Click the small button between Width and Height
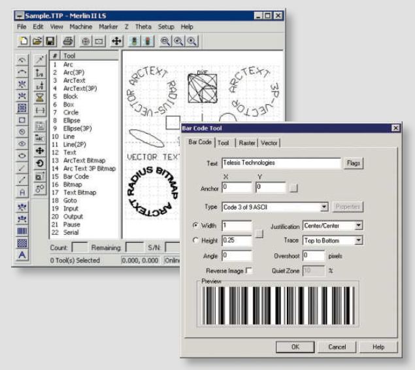This screenshot has height=370, width=415. point(259,234)
